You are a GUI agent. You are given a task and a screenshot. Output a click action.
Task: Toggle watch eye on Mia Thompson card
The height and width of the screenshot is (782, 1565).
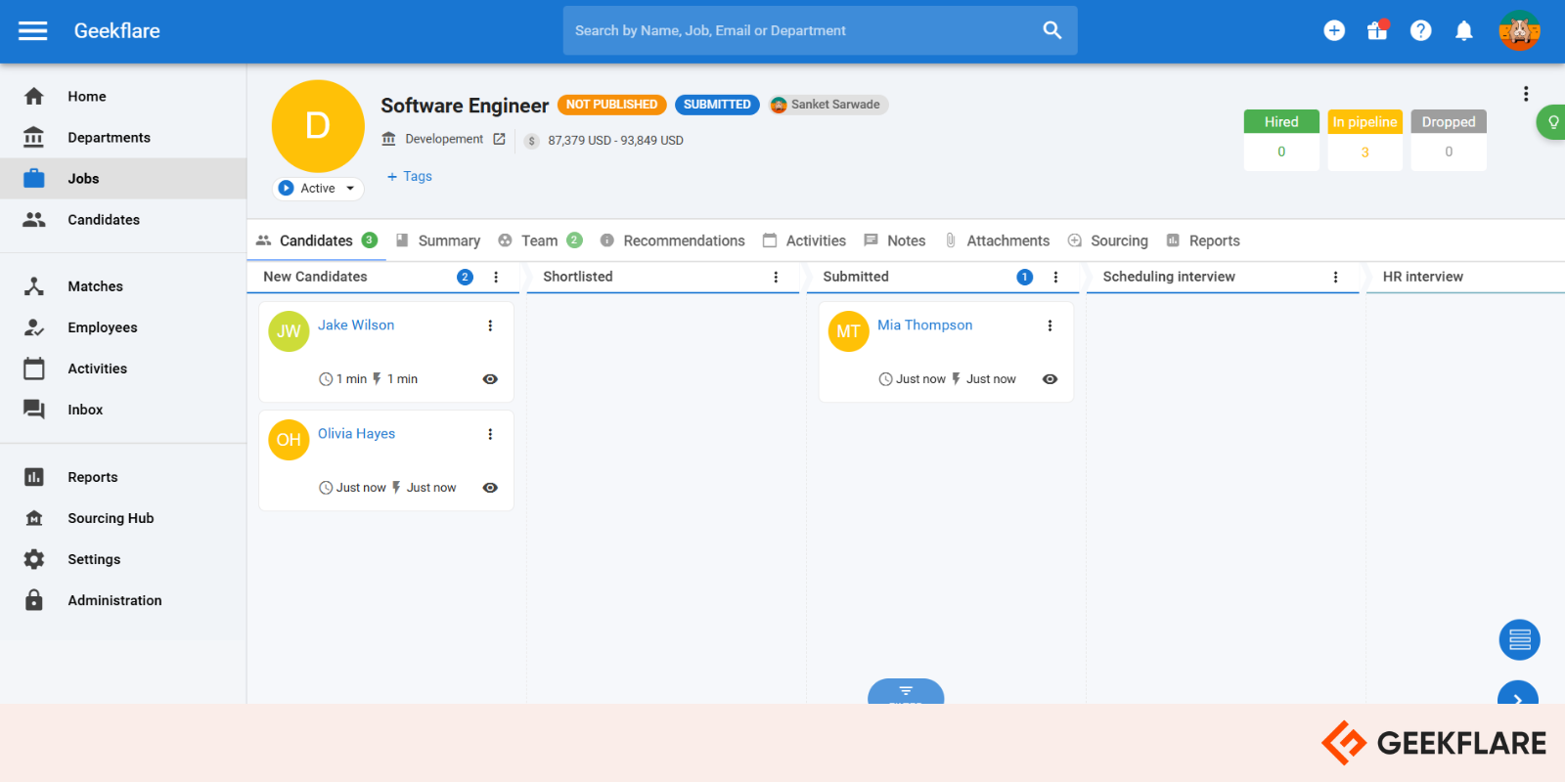click(1050, 379)
